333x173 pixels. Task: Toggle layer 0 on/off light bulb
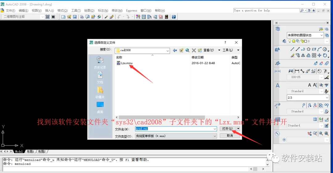coord(290,41)
